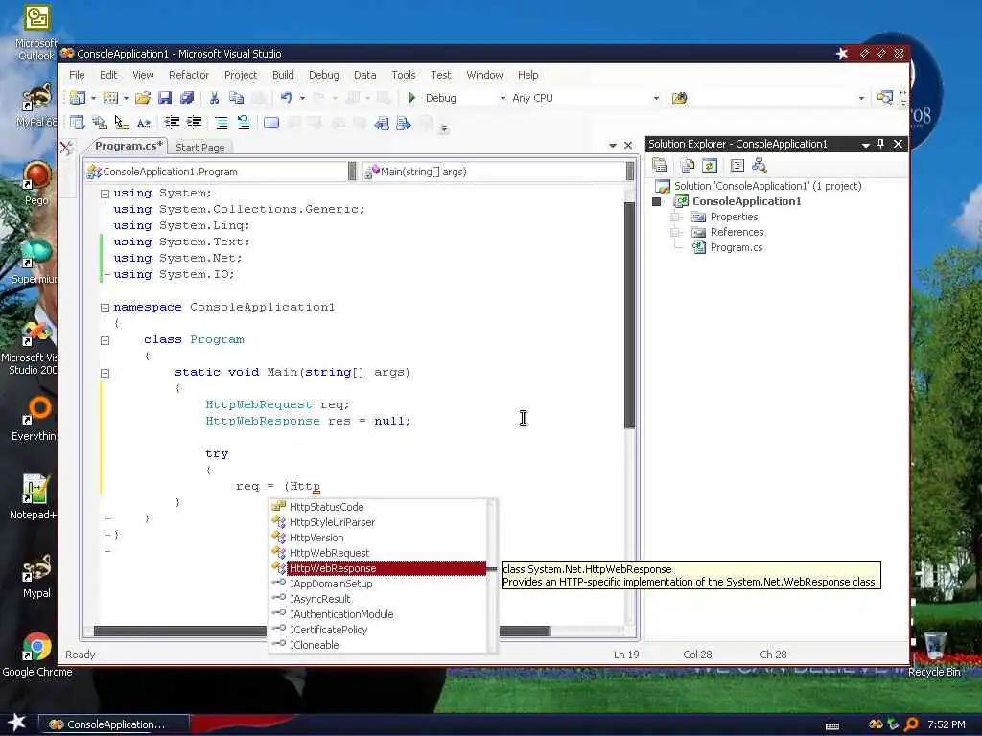The width and height of the screenshot is (982, 736).
Task: Open the Refactor menu
Action: (x=189, y=75)
